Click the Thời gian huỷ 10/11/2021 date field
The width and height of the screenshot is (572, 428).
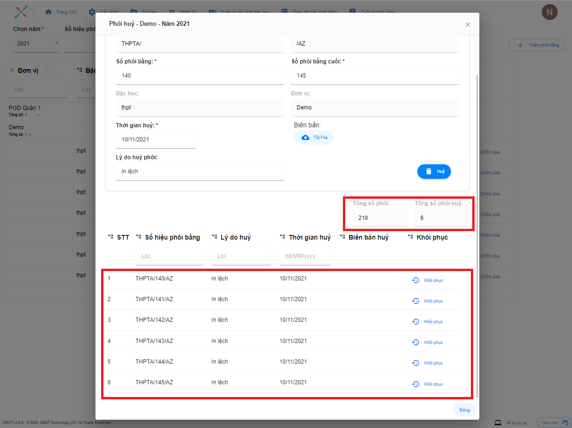[155, 140]
